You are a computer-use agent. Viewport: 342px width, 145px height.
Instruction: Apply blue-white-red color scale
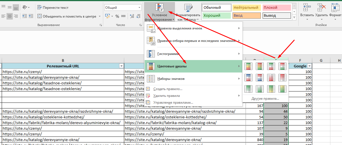click(248, 77)
